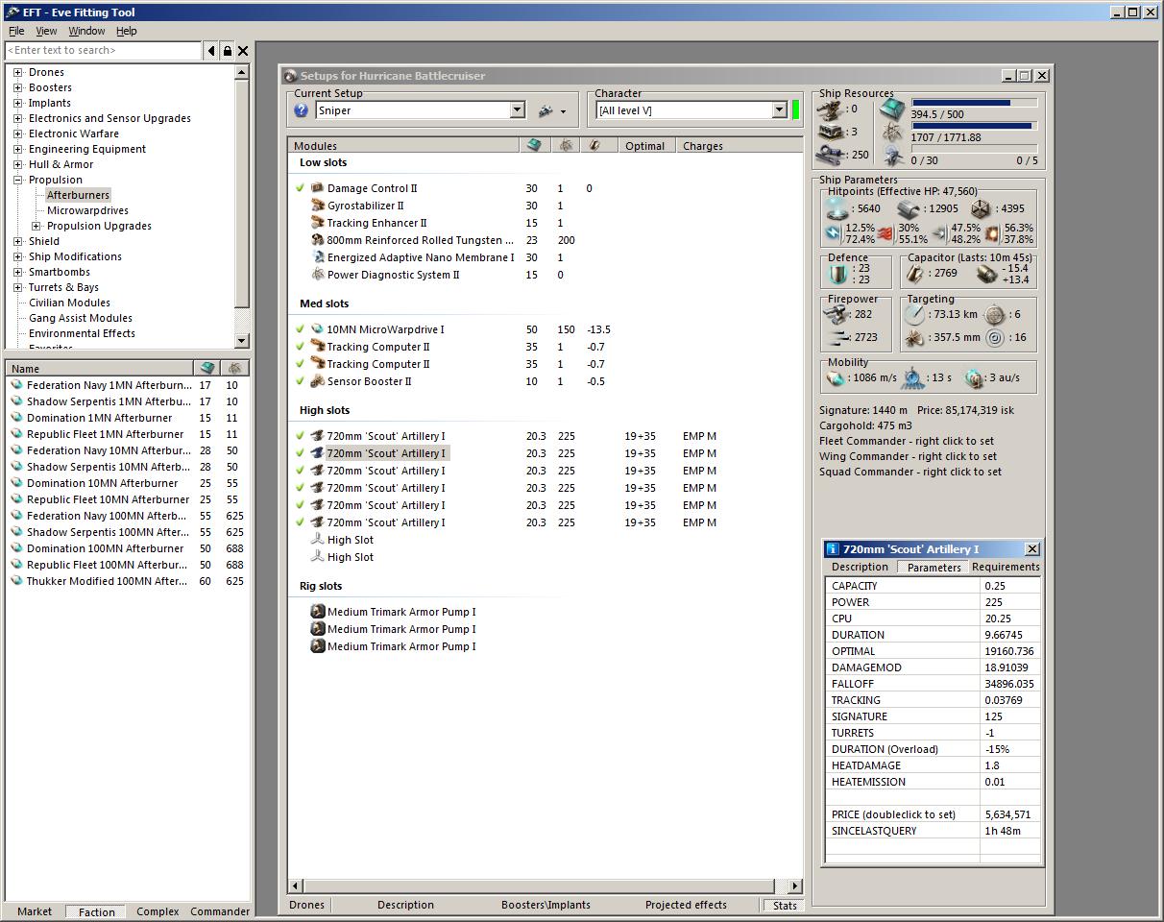This screenshot has height=922, width=1164.
Task: Click the first Medium Trimark Armor Pump icon
Action: pos(318,612)
